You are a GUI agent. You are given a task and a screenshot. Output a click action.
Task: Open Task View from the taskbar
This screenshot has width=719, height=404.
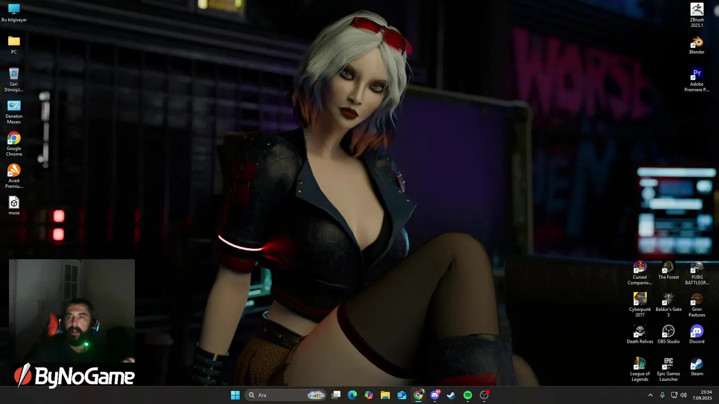coord(336,395)
